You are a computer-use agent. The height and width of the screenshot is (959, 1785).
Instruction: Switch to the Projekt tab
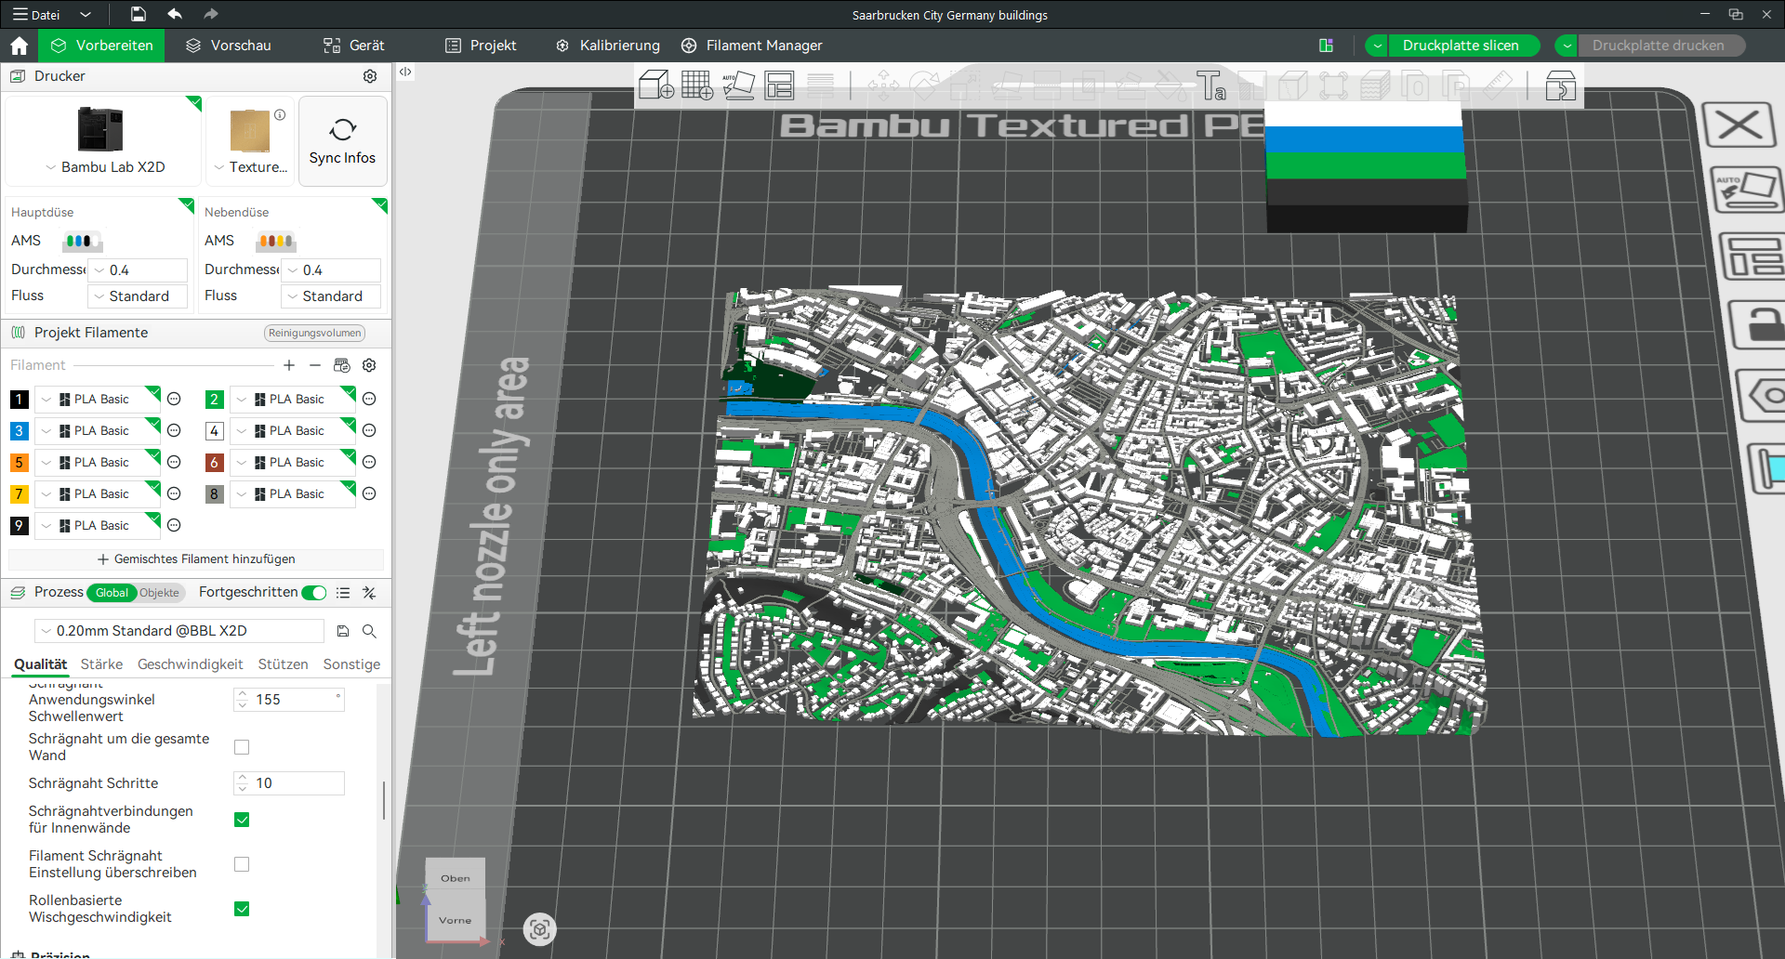tap(481, 46)
